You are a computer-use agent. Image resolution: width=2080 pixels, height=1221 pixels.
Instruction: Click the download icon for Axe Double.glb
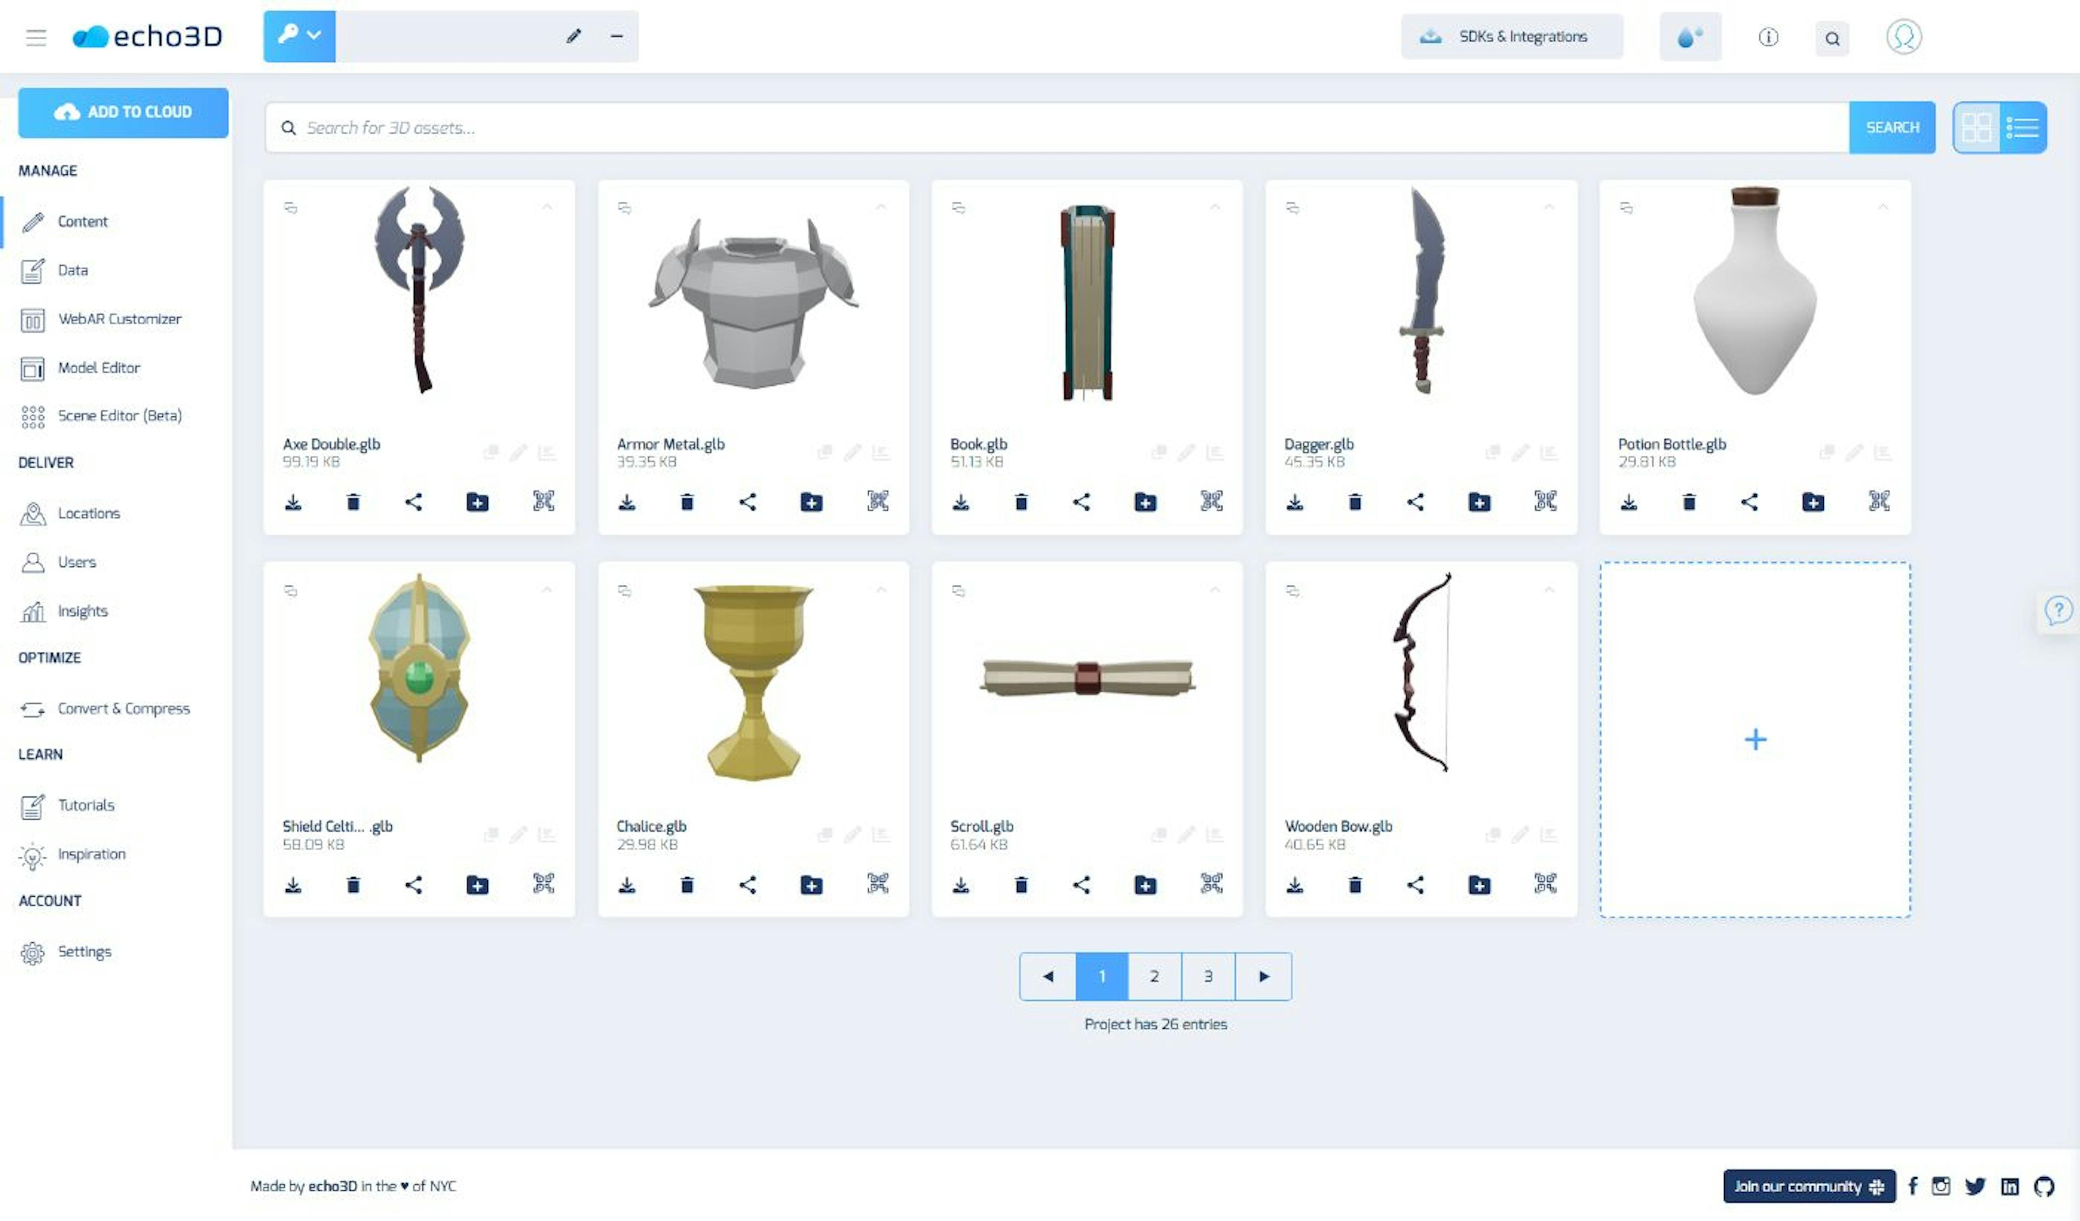(292, 500)
